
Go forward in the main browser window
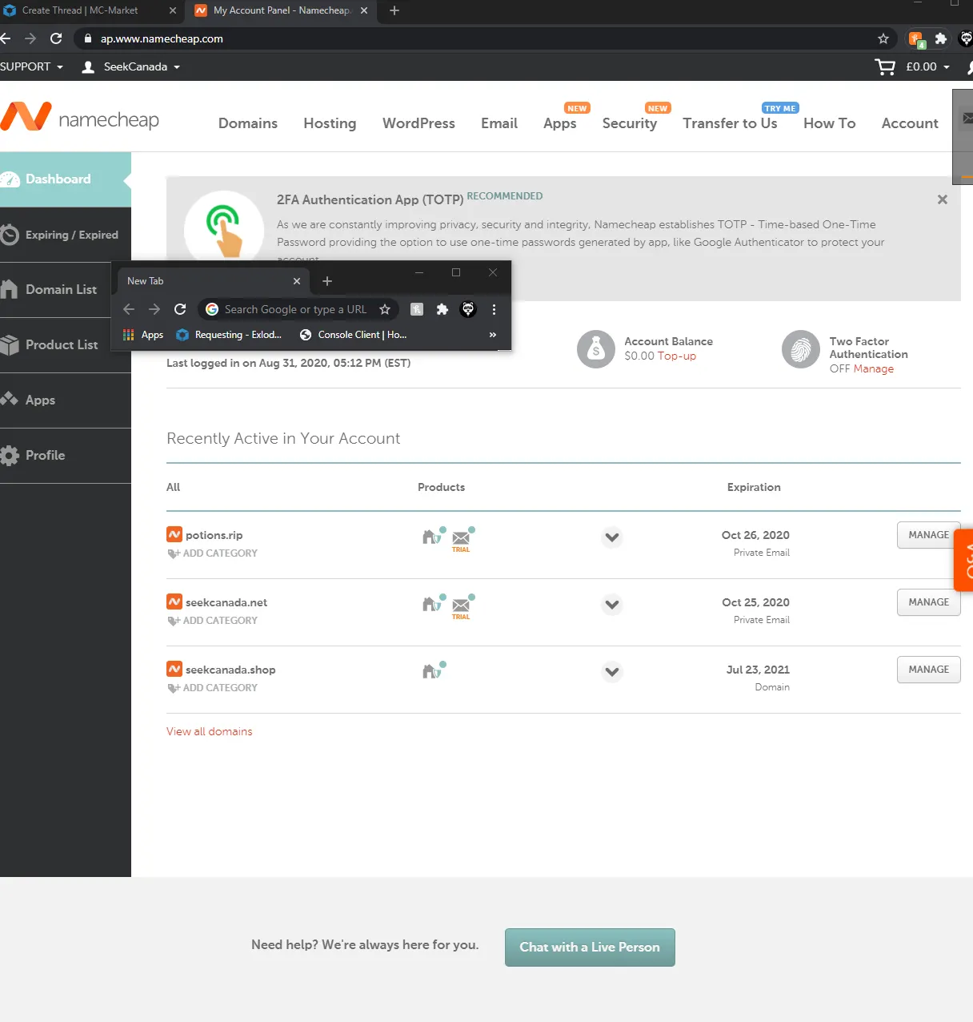pos(30,38)
